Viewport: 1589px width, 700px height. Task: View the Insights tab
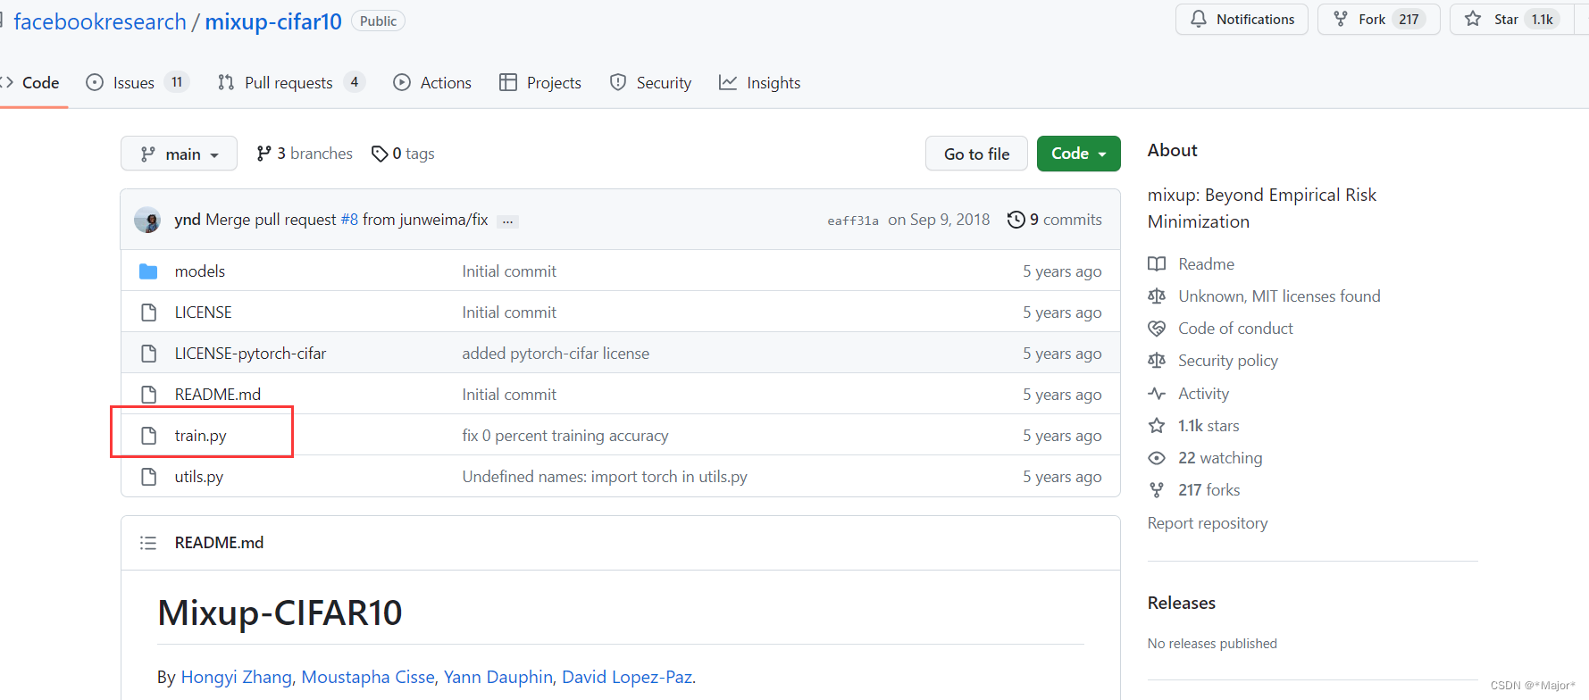pyautogui.click(x=760, y=83)
